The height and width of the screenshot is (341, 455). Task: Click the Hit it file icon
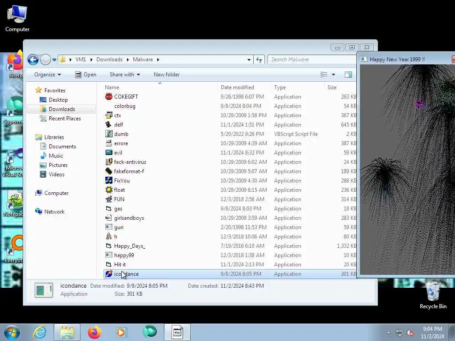[x=109, y=265]
